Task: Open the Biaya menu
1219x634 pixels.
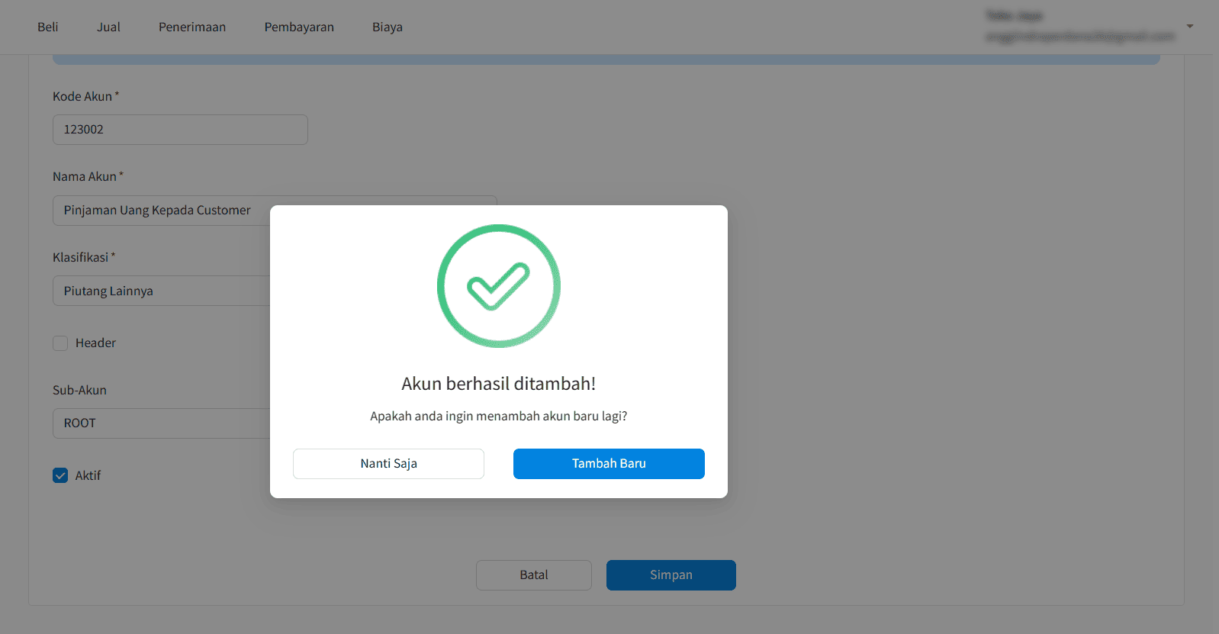Action: [388, 27]
